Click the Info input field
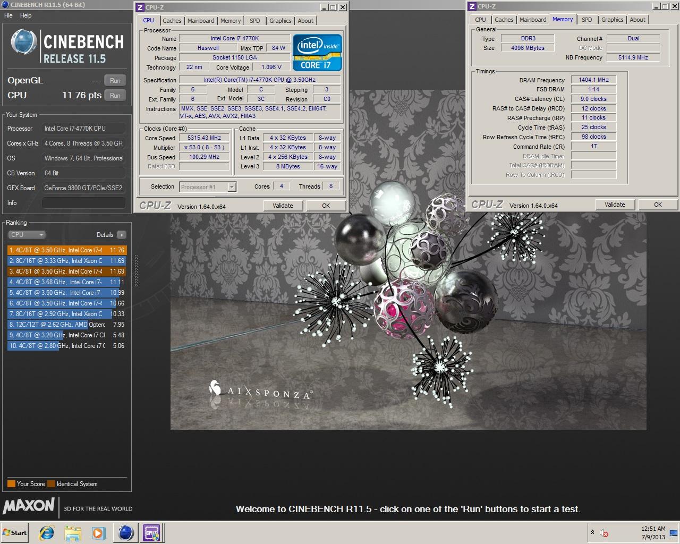Image resolution: width=680 pixels, height=544 pixels. (83, 203)
